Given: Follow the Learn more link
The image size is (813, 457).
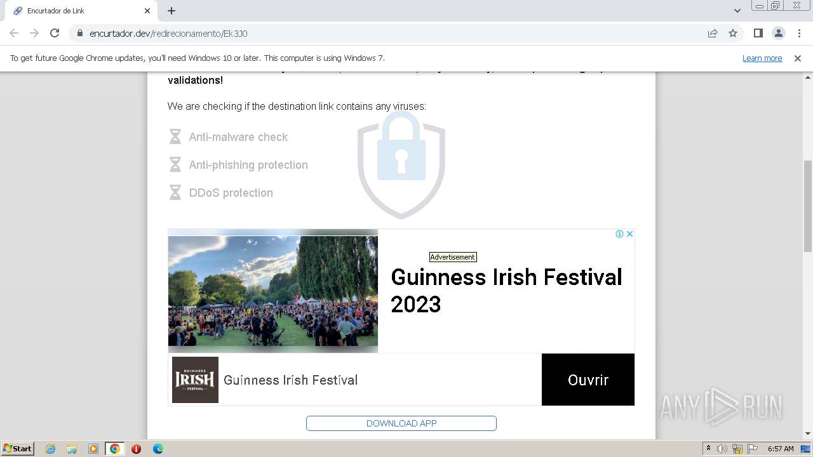Looking at the screenshot, I should tap(762, 58).
